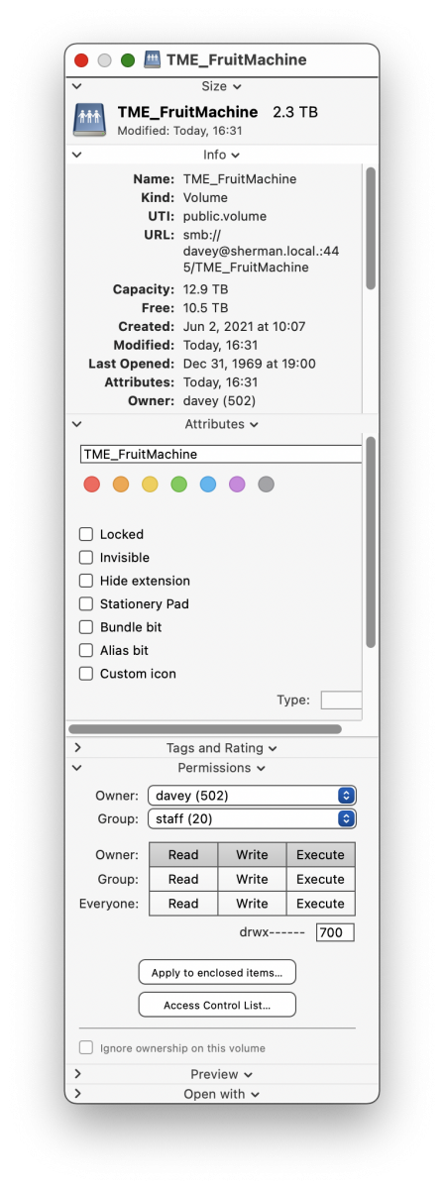The height and width of the screenshot is (1189, 444).
Task: Collapse the Permissions section
Action: pyautogui.click(x=222, y=768)
